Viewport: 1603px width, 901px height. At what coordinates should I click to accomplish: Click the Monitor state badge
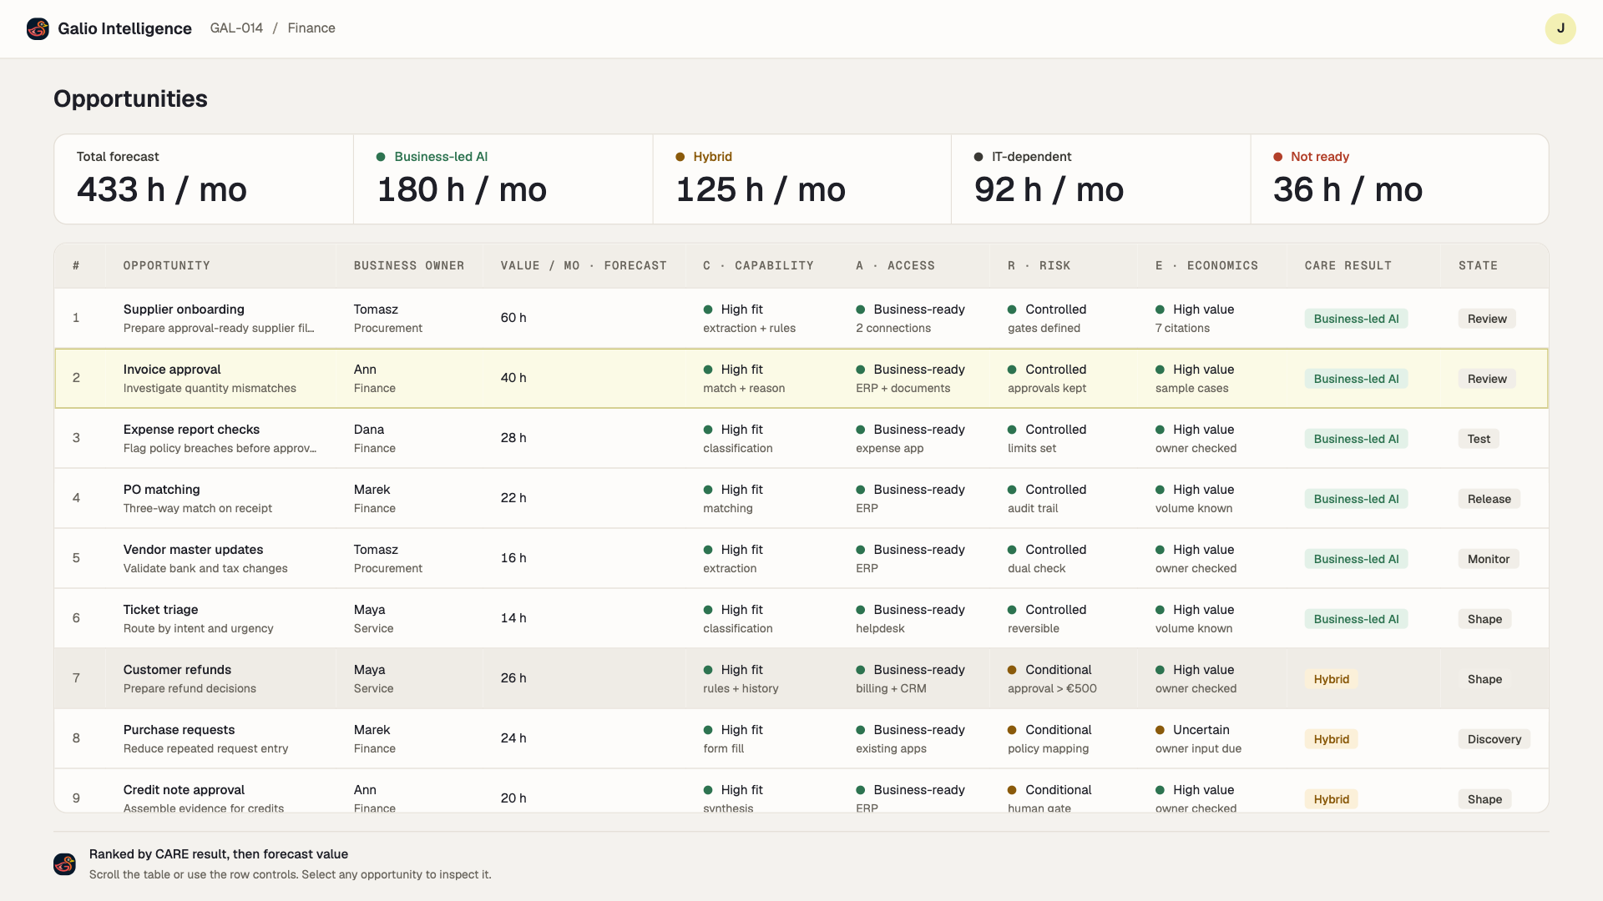pyautogui.click(x=1489, y=559)
